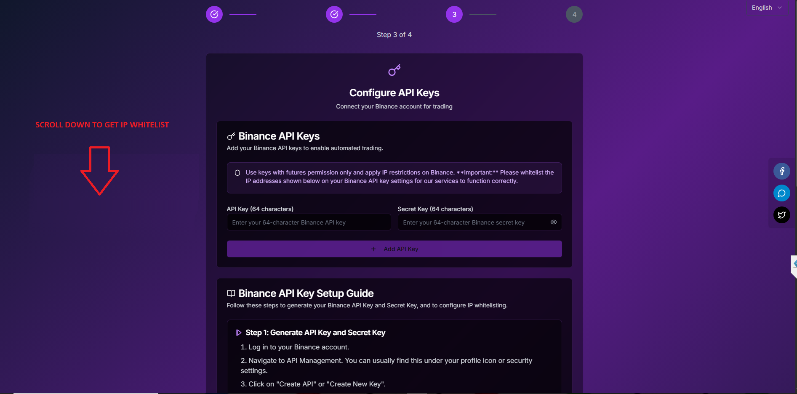Click the key icon above Configure API Keys
797x394 pixels.
[x=395, y=70]
